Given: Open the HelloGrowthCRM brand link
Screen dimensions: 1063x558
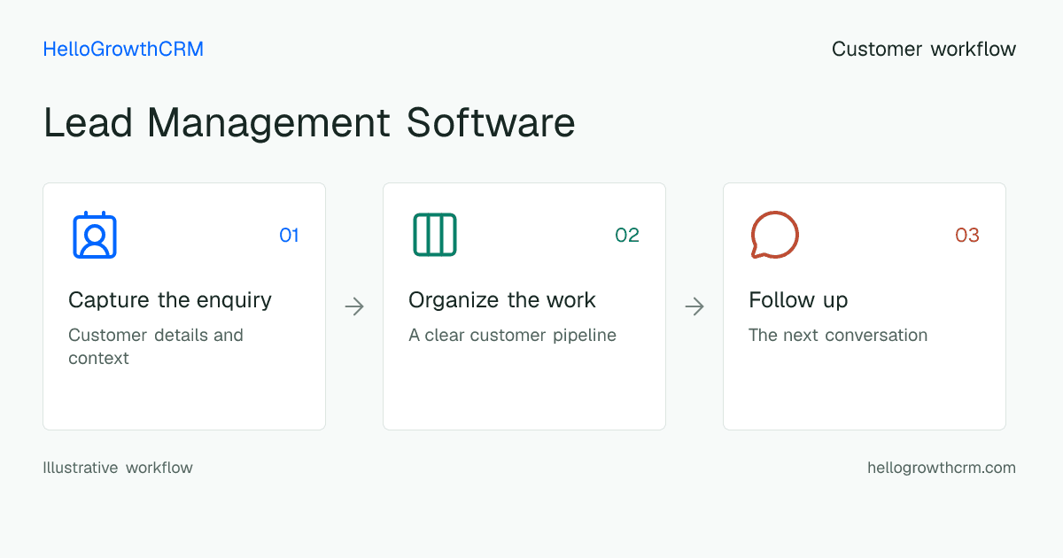Looking at the screenshot, I should (x=123, y=50).
